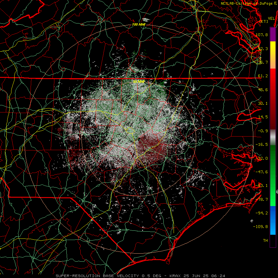Click the -94.2 velocity scale value

[262, 213]
